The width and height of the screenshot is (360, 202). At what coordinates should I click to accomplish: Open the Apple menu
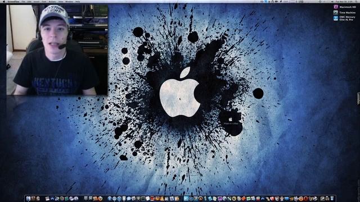click(3, 2)
